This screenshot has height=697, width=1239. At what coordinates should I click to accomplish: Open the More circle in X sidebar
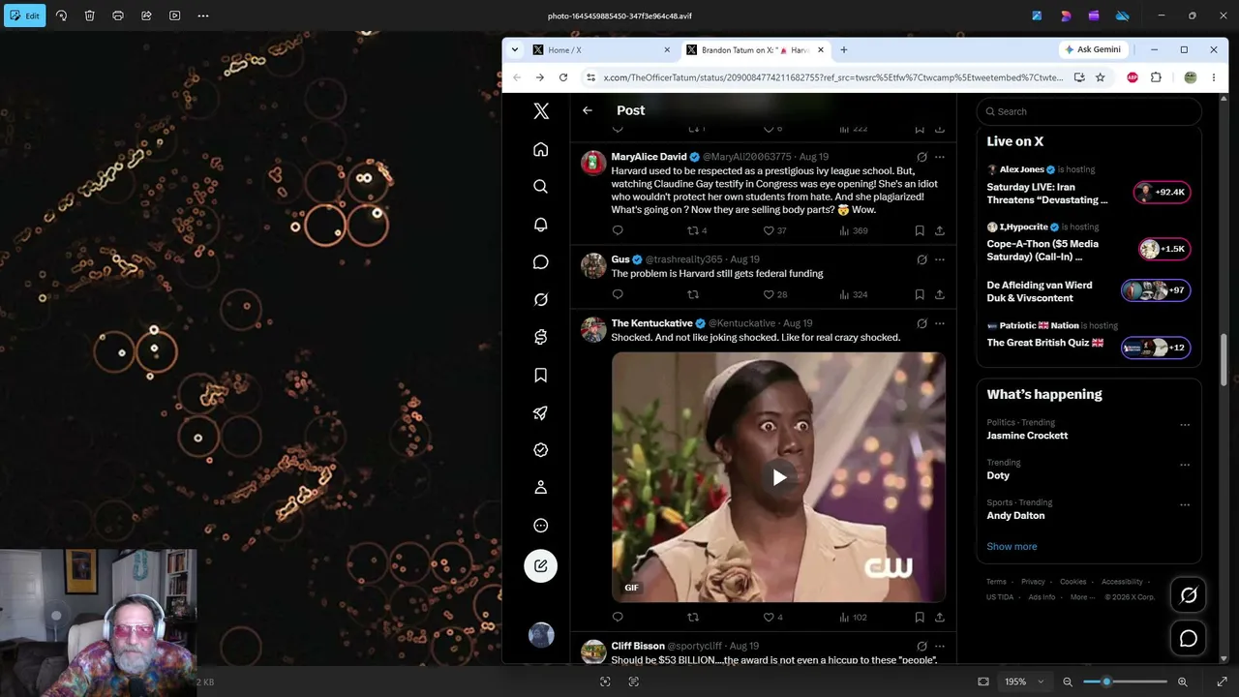point(541,526)
